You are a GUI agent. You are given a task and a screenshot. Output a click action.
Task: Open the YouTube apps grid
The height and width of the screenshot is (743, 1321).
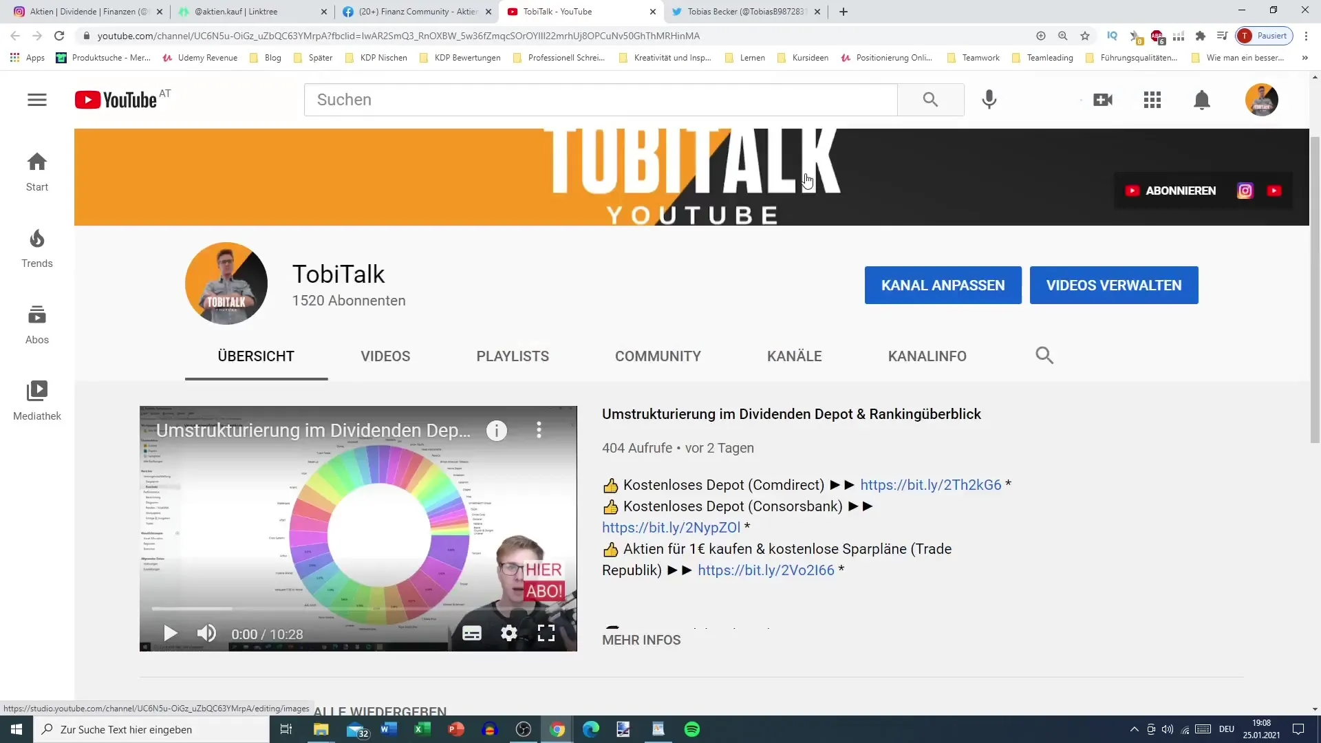(x=1152, y=100)
